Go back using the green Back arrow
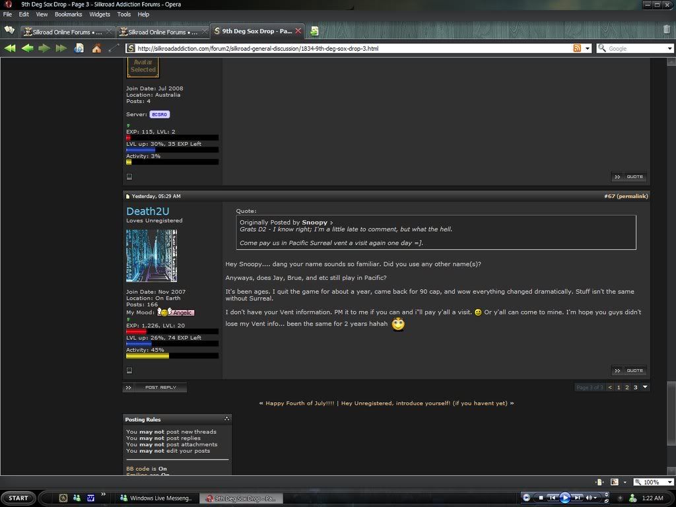Viewport: 676px width, 507px height. coord(27,48)
